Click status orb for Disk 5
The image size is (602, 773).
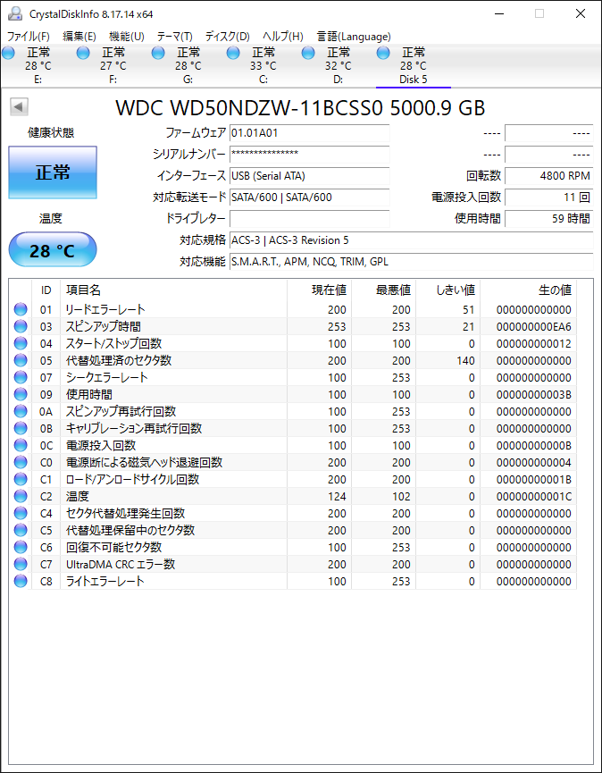pos(383,54)
